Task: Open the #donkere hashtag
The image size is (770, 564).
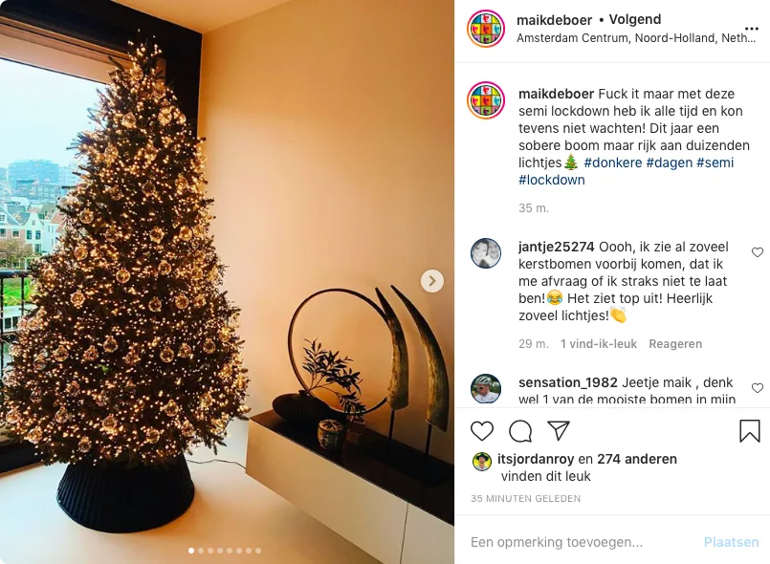Action: tap(613, 163)
